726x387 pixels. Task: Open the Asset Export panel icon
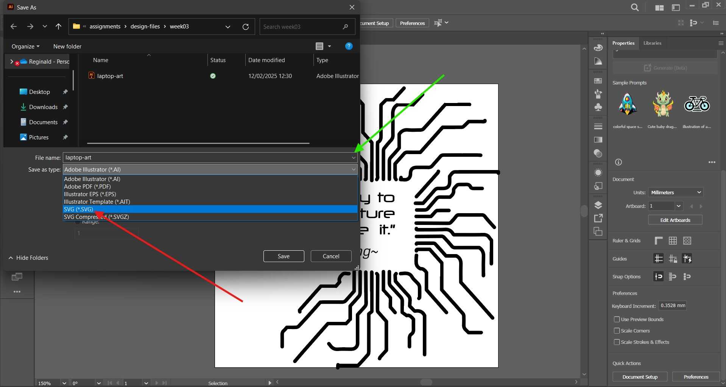pyautogui.click(x=598, y=218)
